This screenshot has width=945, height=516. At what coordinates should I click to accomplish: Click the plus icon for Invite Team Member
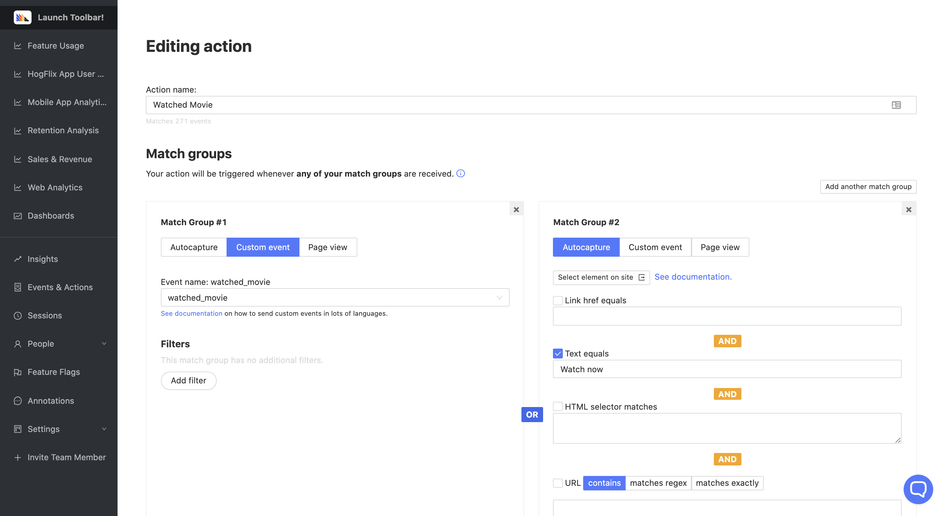tap(18, 457)
